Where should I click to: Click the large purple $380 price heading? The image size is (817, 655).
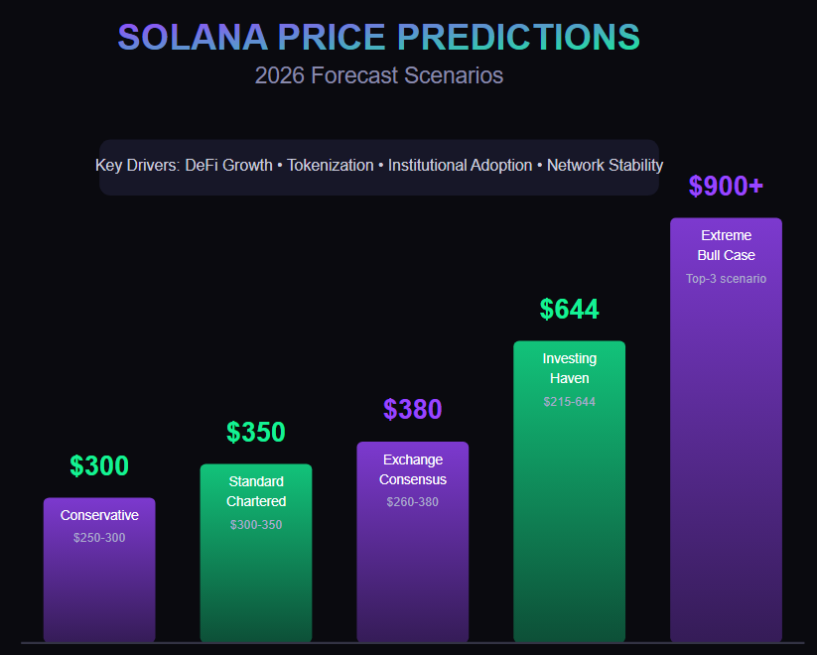pos(413,410)
